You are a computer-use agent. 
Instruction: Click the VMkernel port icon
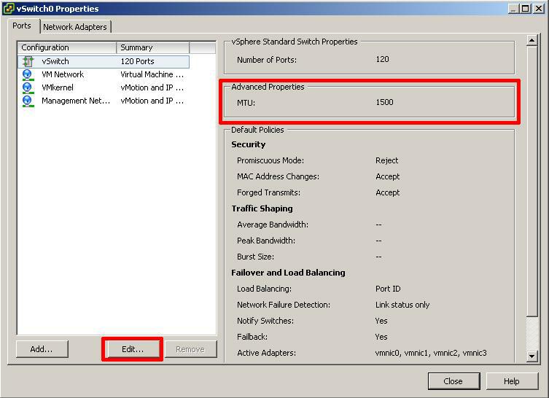coord(28,88)
